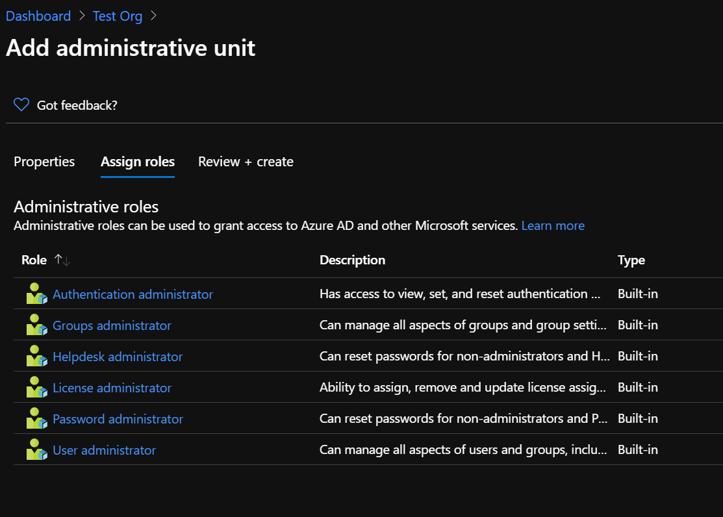Click the License administrator role icon
This screenshot has height=517, width=723.
(37, 387)
